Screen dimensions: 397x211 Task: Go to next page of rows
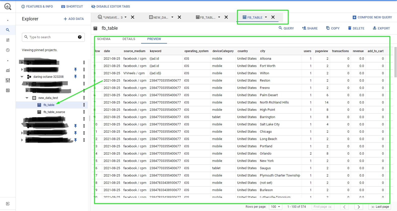359,207
